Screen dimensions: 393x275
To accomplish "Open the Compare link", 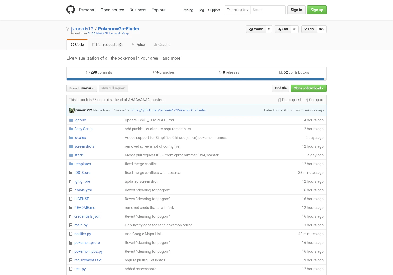I will coord(314,100).
